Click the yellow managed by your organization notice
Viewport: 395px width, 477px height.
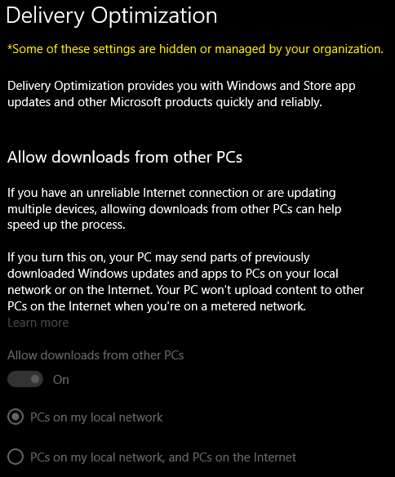196,49
